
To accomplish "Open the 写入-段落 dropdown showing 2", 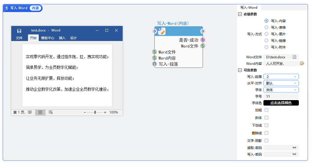I will pos(281,77).
